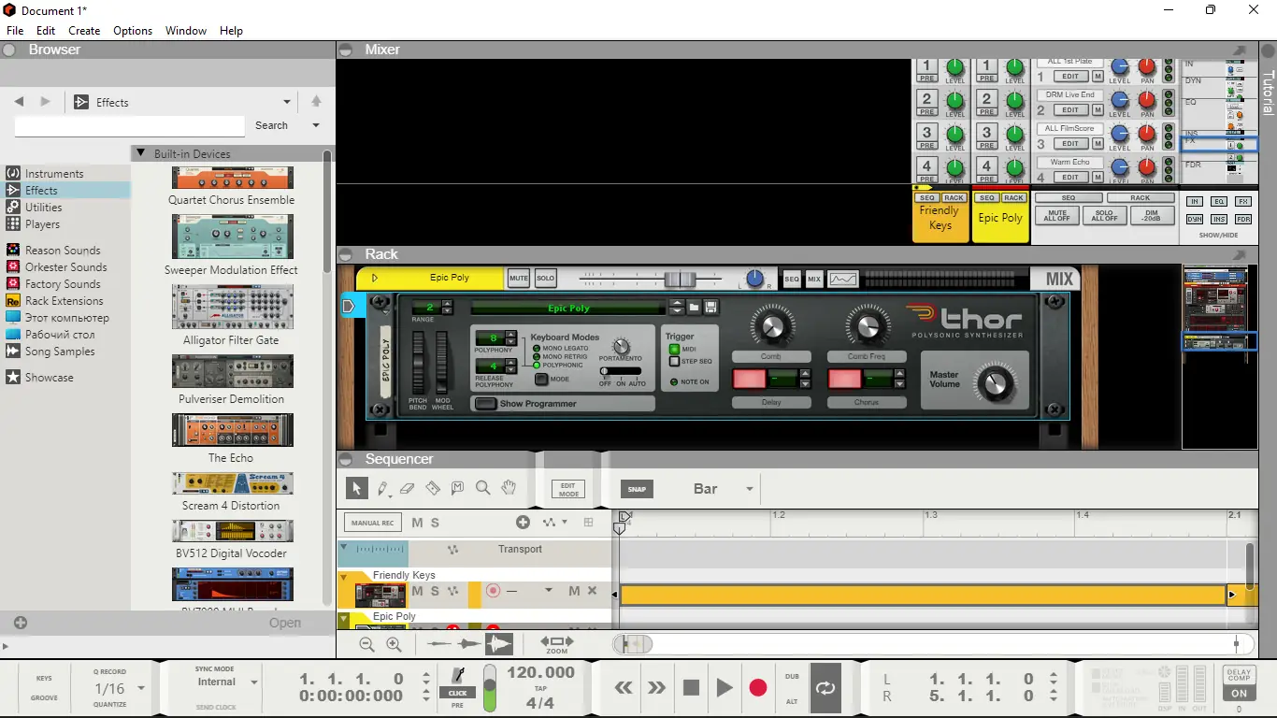This screenshot has width=1277, height=718.
Task: Click the DIM -20dB button in Mixer
Action: [x=1151, y=215]
